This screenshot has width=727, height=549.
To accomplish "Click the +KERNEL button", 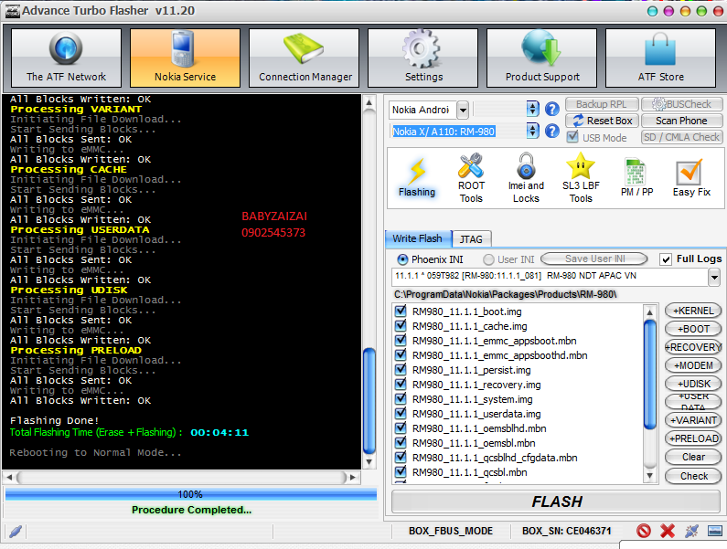I will point(693,311).
